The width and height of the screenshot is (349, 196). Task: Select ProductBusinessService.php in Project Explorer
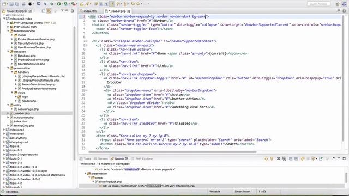[x=37, y=39]
